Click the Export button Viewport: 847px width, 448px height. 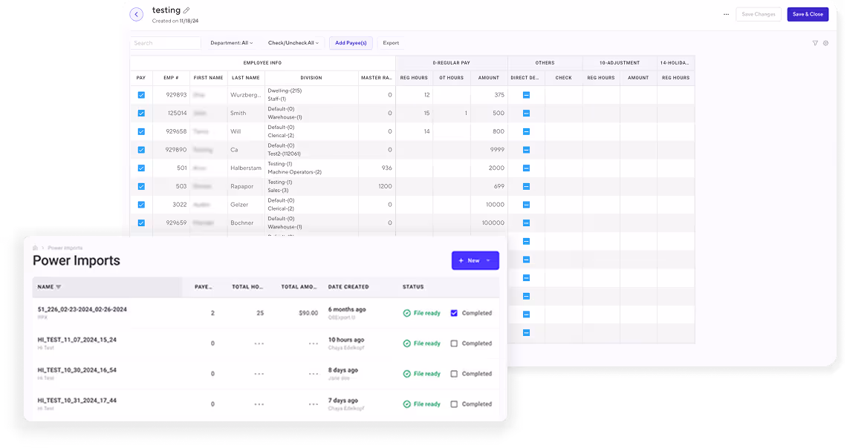click(x=391, y=43)
